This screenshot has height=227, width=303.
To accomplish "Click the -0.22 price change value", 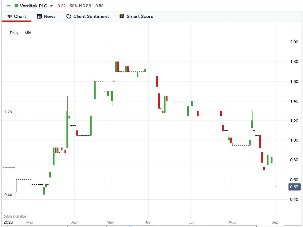I will pos(61,6).
